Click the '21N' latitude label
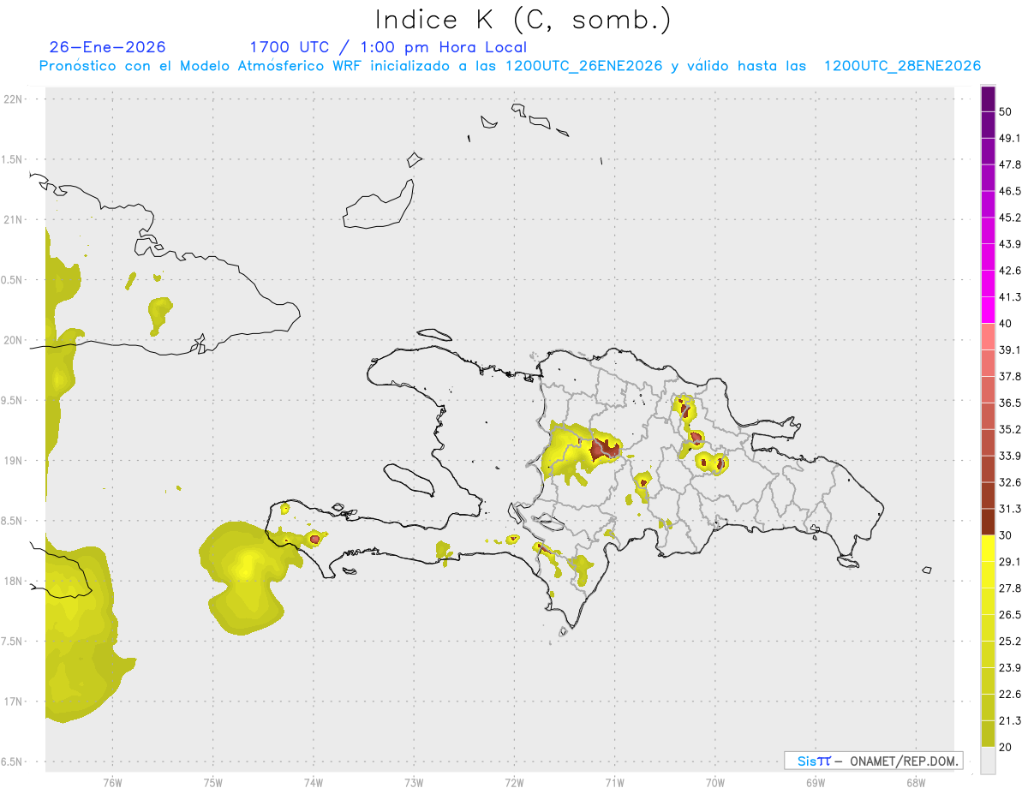This screenshot has height=794, width=1028. click(x=13, y=219)
